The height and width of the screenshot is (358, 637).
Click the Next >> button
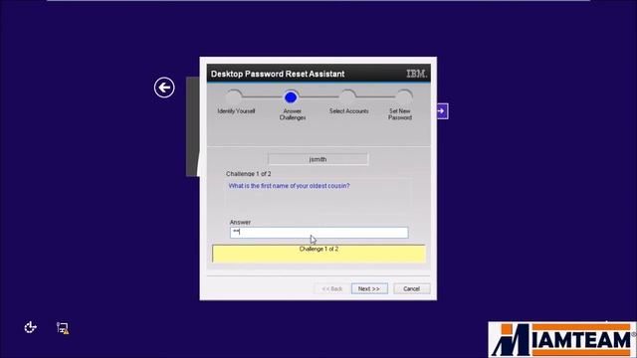369,288
